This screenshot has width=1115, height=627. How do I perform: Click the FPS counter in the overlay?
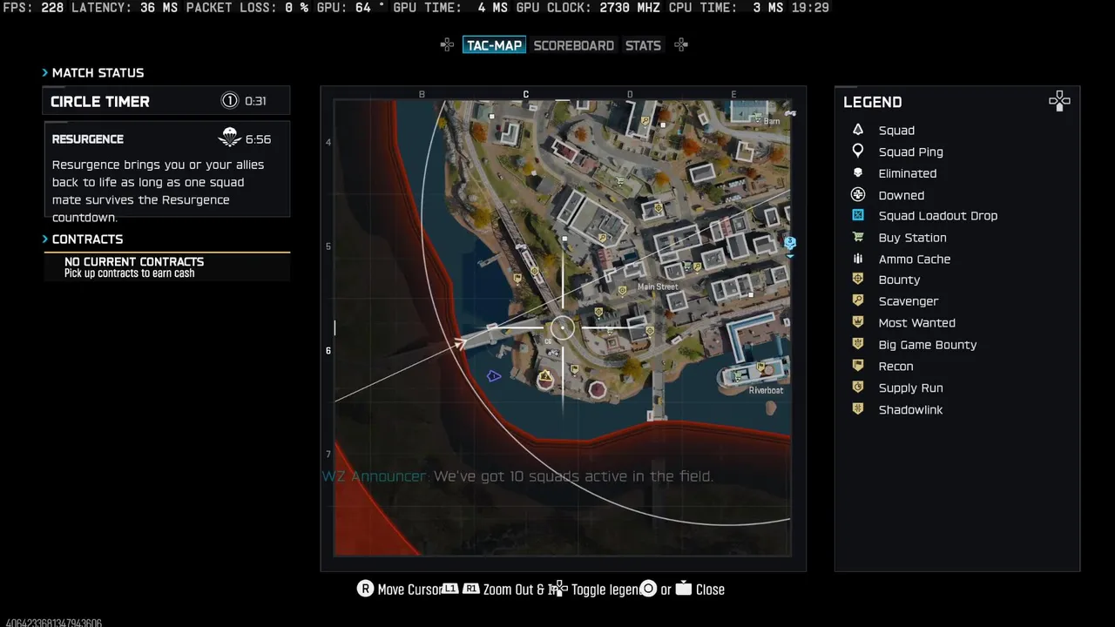32,8
